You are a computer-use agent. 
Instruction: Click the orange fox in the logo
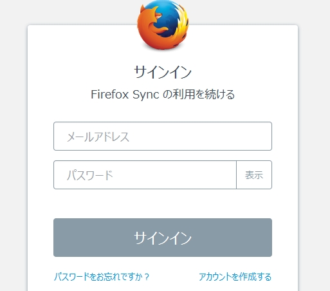pyautogui.click(x=150, y=28)
